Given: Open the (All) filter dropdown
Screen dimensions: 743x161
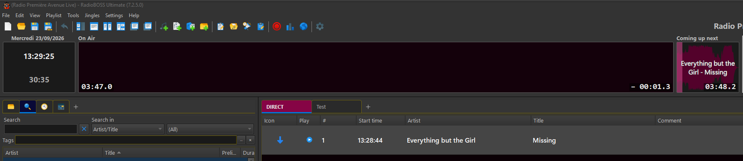Looking at the screenshot, I should [210, 129].
